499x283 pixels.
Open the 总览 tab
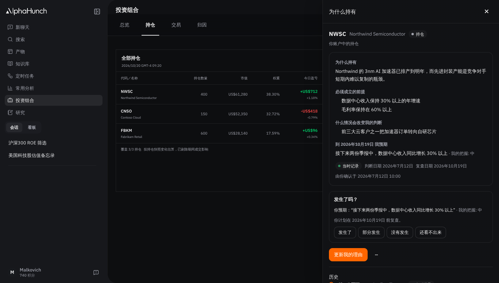[x=125, y=25]
